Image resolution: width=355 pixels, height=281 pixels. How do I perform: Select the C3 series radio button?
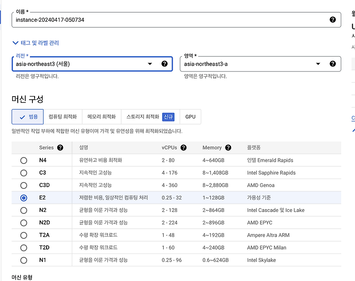(23, 173)
